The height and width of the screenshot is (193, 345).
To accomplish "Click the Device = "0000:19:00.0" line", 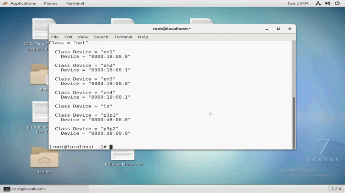I will click(x=95, y=83).
